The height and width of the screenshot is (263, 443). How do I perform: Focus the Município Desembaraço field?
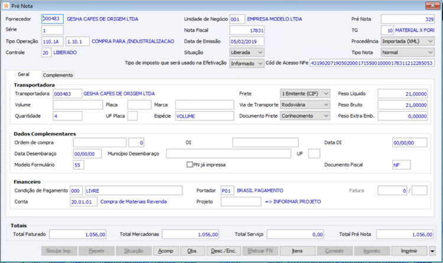click(229, 154)
